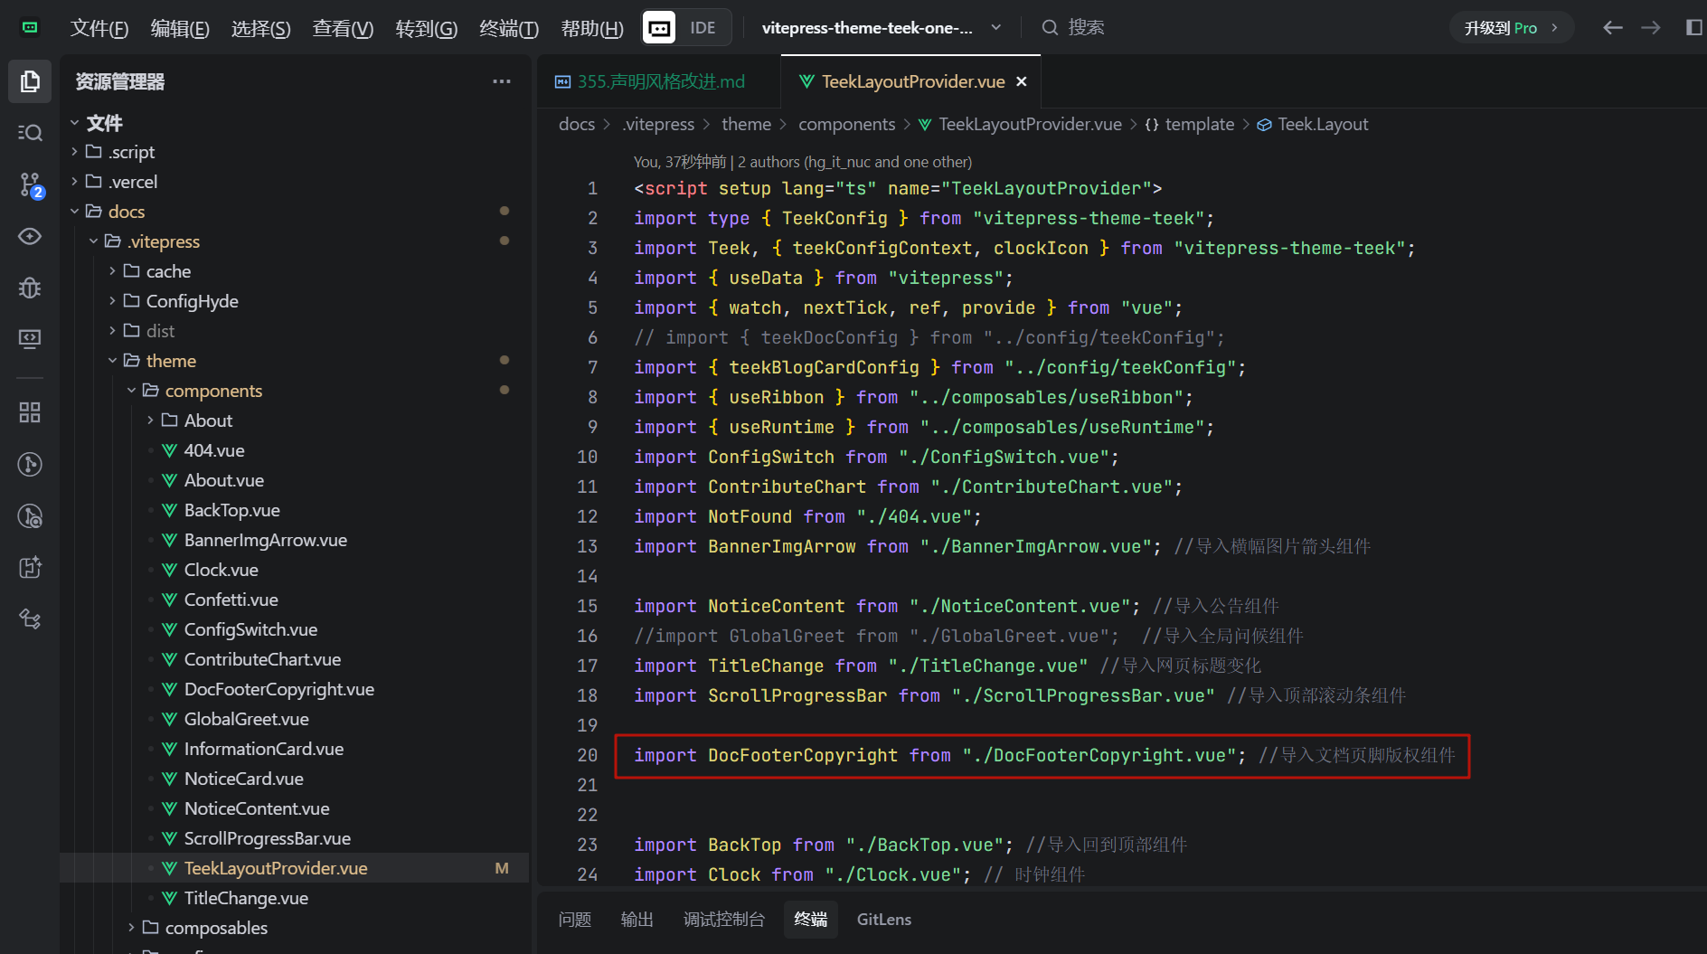
Task: Close the TeekLayoutProvider.vue tab
Action: point(1022,81)
